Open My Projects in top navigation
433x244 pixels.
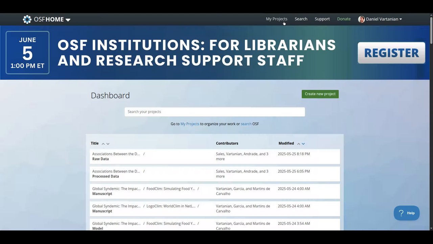pos(276,19)
